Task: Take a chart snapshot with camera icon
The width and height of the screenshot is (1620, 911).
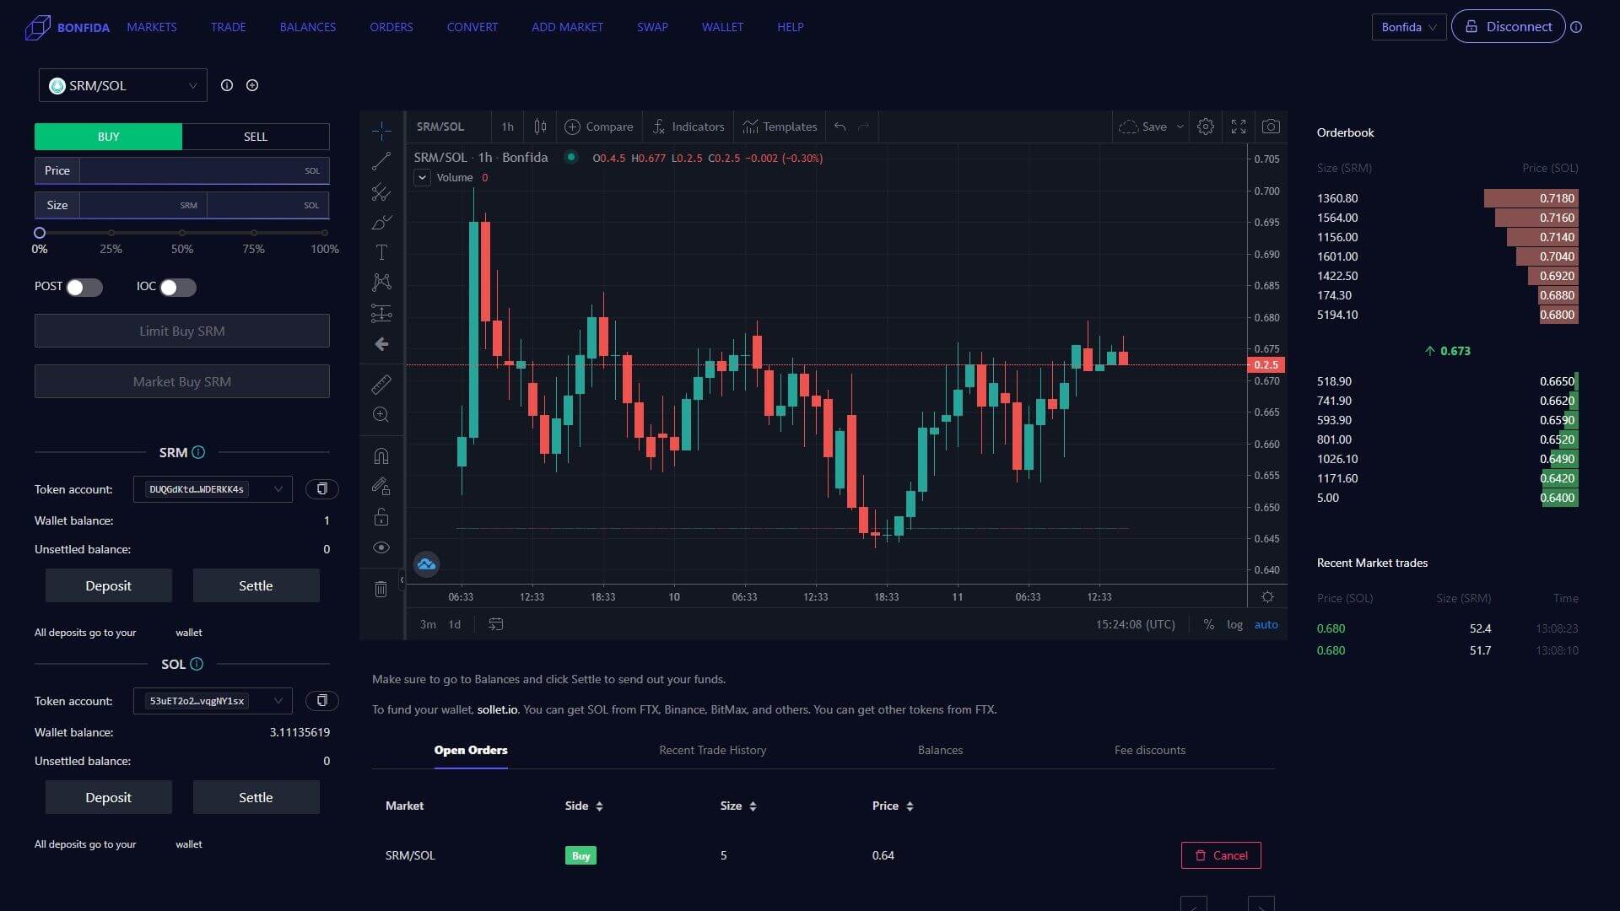Action: click(1271, 127)
